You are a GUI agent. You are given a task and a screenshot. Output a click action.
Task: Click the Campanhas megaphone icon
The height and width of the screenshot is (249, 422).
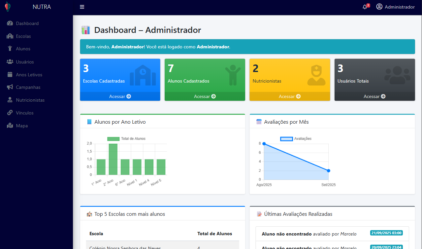(x=10, y=87)
